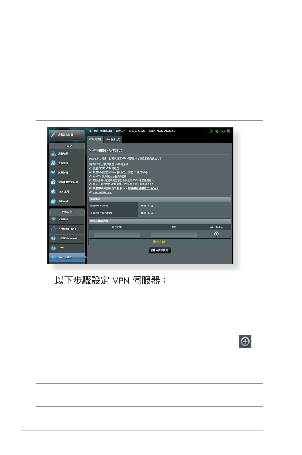302x455 pixels.
Task: Click the 基本設定 section header bar
Action: 160,199
